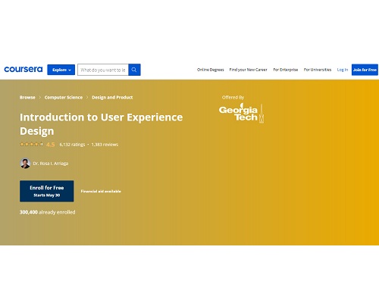
Task: Open the Computer Science breadcrumb
Action: pos(64,98)
